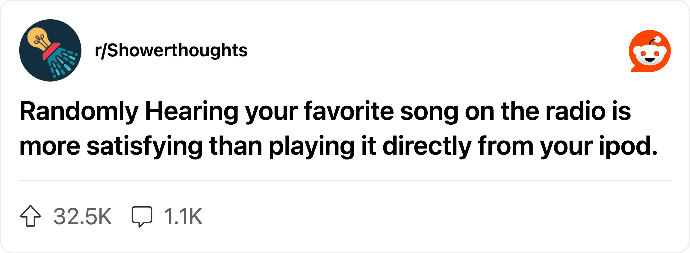
Task: Visit the r/Showerthoughts subreddit link
Action: [171, 50]
